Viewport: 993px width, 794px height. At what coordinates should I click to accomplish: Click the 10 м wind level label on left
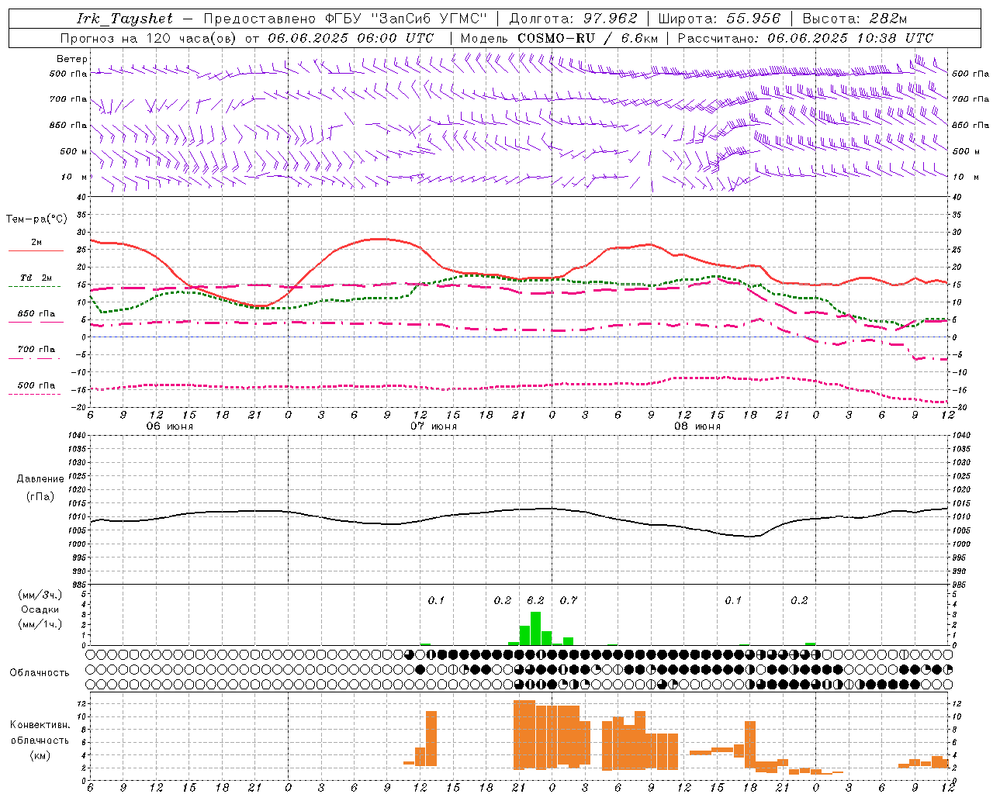74,177
